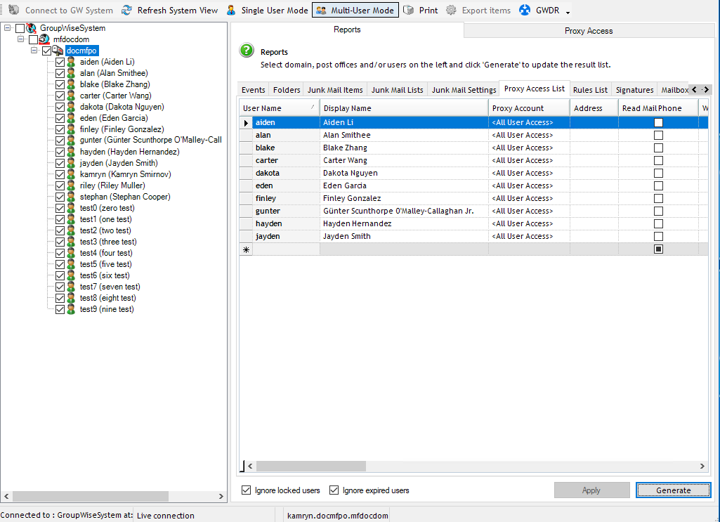
Task: Uncheck the riley (Riley Muller) checkbox
Action: pos(60,185)
